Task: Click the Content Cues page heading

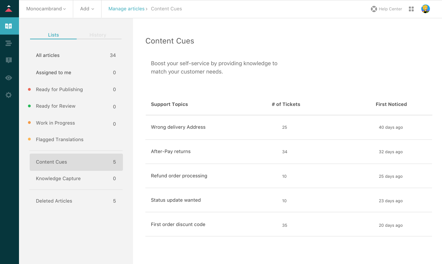Action: tap(170, 41)
